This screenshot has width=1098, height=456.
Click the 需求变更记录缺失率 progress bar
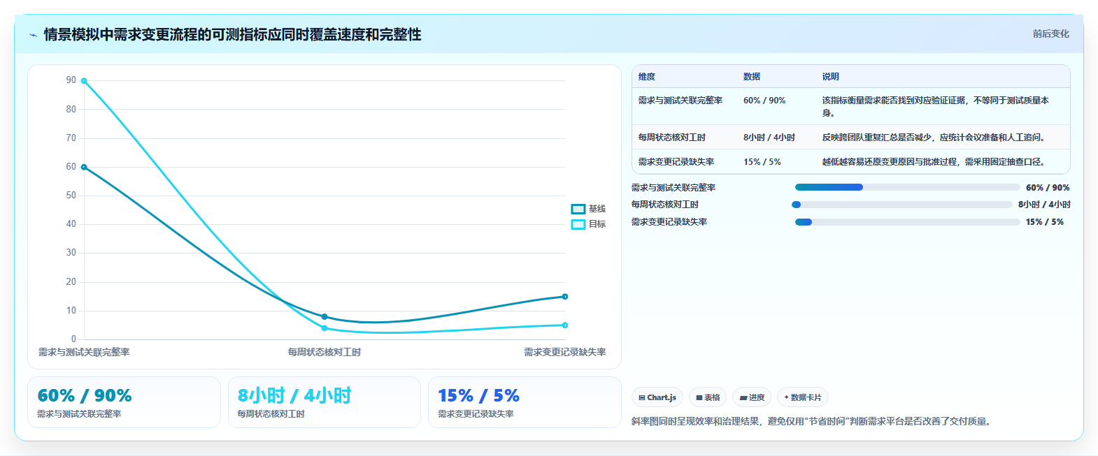(x=907, y=222)
